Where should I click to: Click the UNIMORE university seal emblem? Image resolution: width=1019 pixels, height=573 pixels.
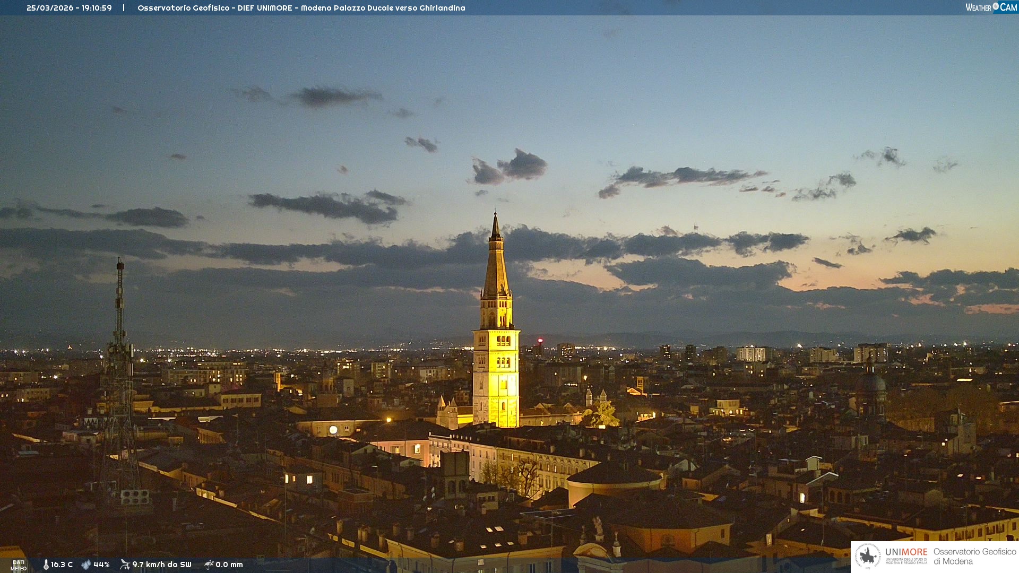(868, 556)
